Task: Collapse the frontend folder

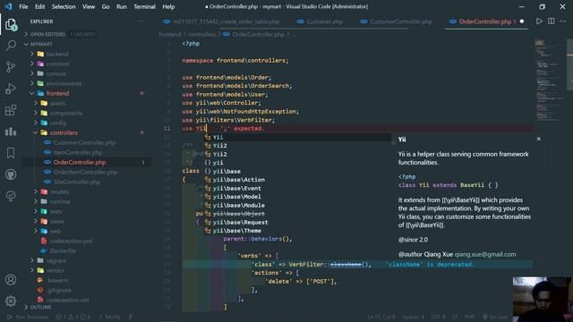Action: pyautogui.click(x=57, y=93)
